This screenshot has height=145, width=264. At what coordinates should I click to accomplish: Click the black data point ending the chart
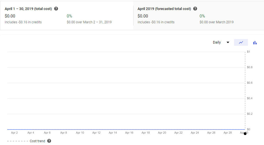click(x=245, y=134)
